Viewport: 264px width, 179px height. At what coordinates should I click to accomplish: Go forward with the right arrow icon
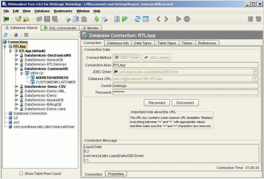166,19
